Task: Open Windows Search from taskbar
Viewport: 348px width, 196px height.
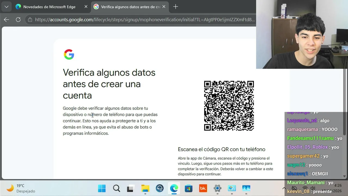Action: pyautogui.click(x=116, y=188)
